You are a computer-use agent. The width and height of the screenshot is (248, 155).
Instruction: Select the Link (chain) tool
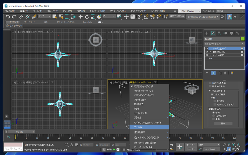pyautogui.click(x=21, y=17)
